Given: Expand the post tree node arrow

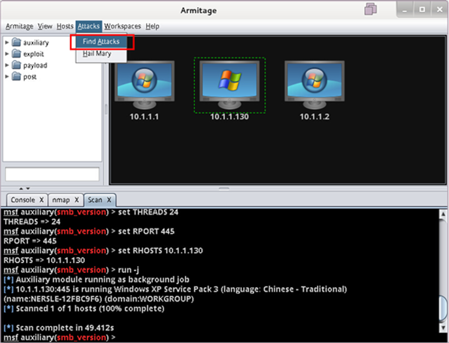Looking at the screenshot, I should tap(7, 77).
